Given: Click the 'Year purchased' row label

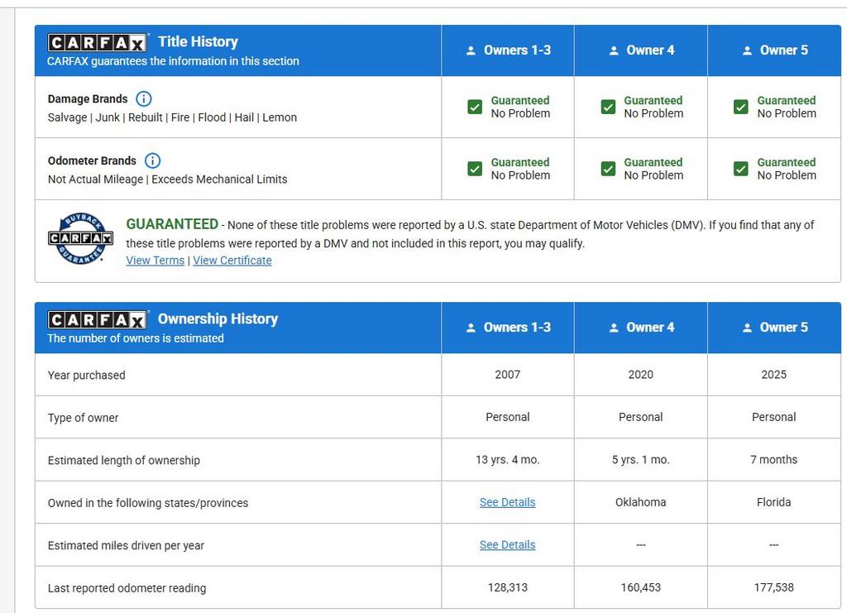Looking at the screenshot, I should click(86, 376).
